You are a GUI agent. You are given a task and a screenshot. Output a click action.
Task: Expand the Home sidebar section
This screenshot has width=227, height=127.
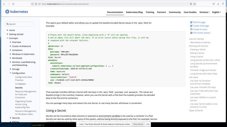(7, 30)
